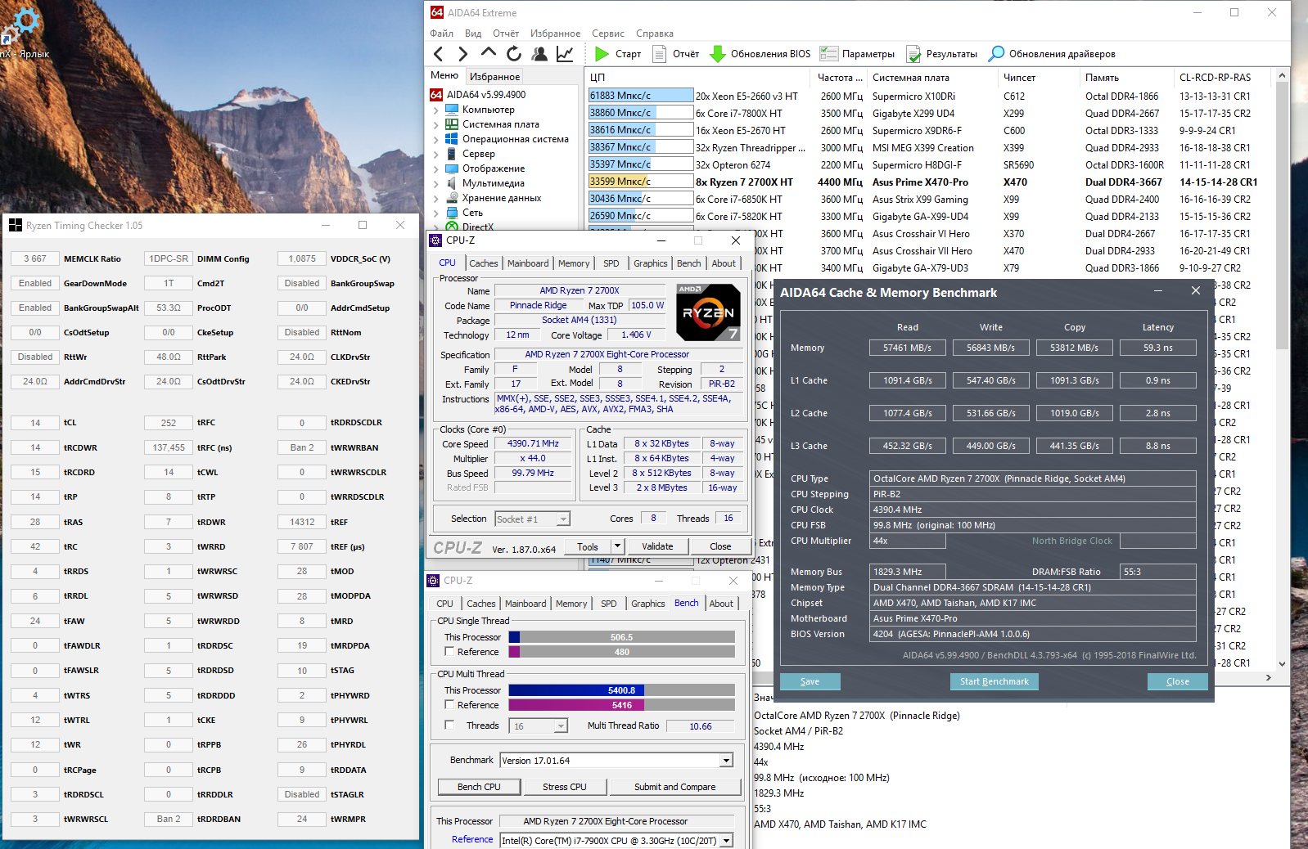This screenshot has height=849, width=1308.
Task: Open the arrow dropdown beside Tools
Action: point(618,546)
